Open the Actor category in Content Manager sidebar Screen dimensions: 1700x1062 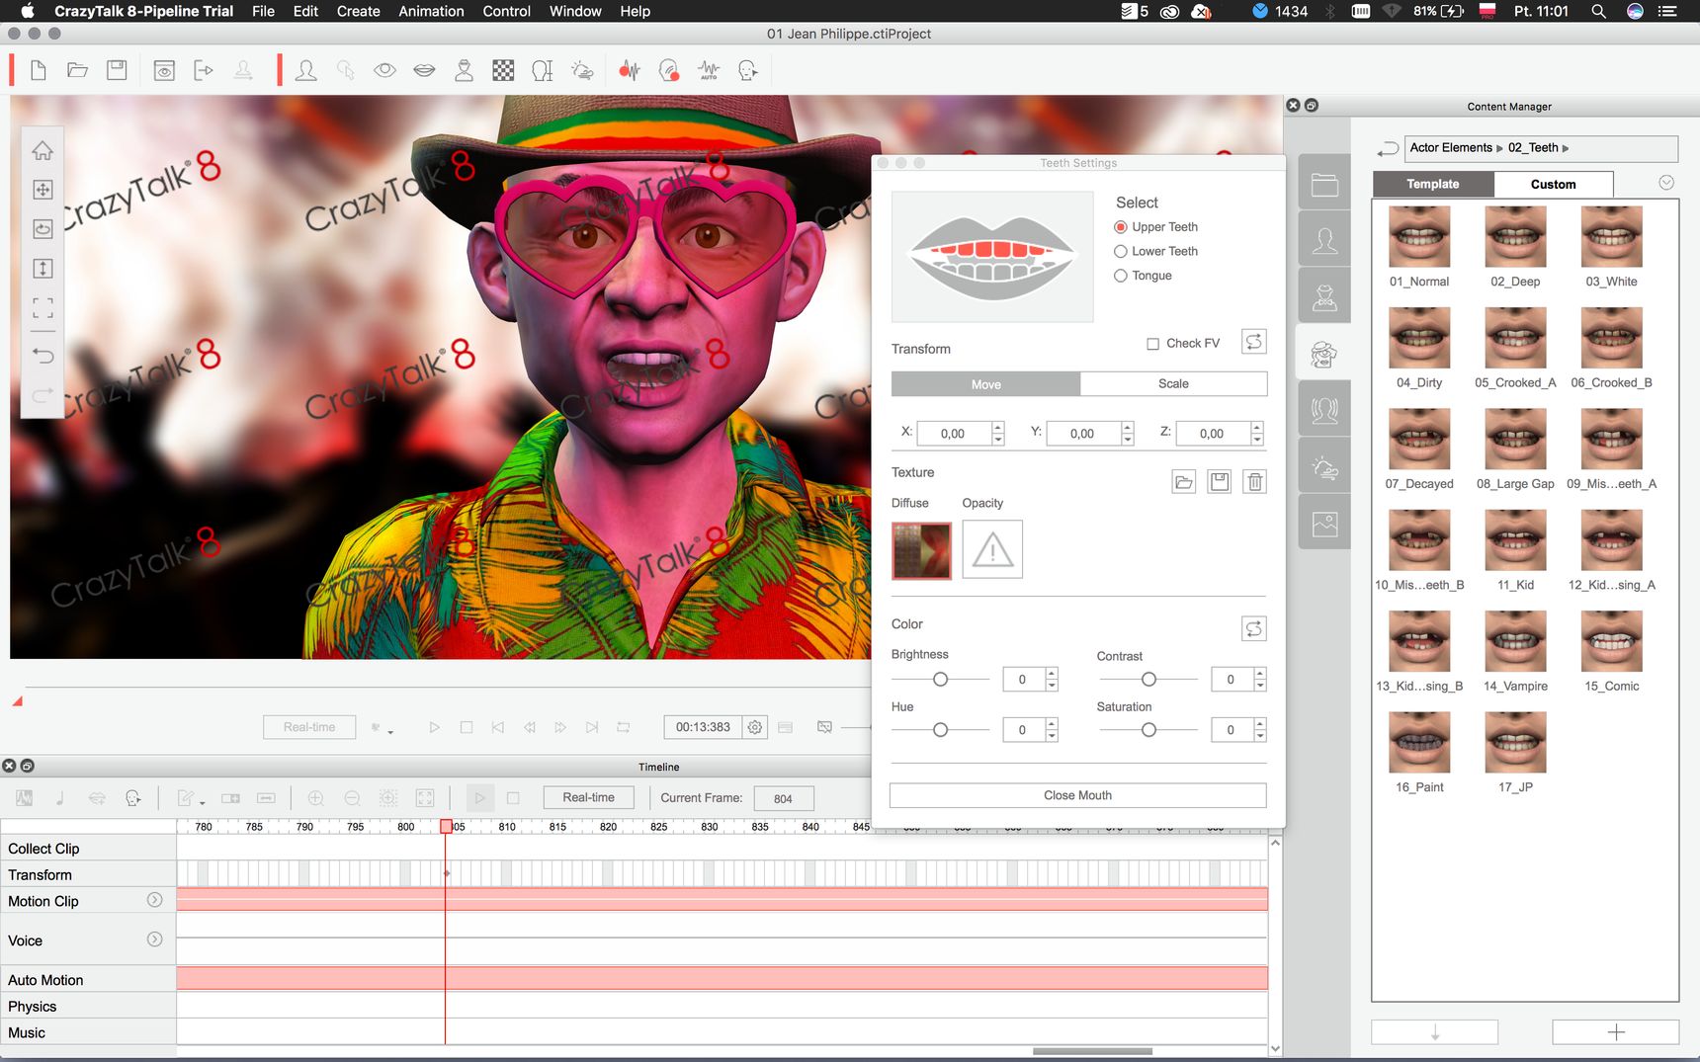pos(1324,240)
